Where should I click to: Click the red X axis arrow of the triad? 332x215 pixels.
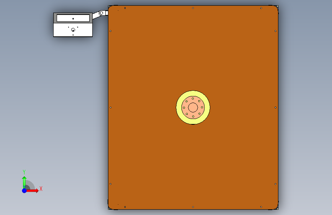(x=33, y=191)
